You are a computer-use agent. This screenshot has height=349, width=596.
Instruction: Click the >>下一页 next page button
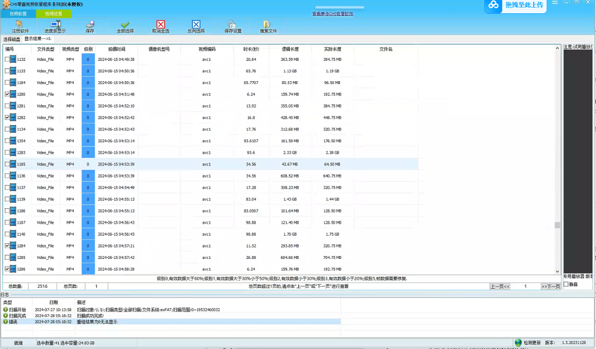point(551,286)
